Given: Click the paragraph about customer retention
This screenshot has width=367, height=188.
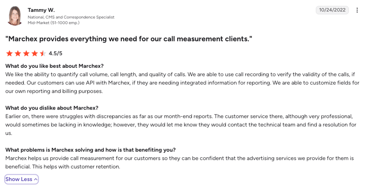Looking at the screenshot, I should click(x=179, y=163).
